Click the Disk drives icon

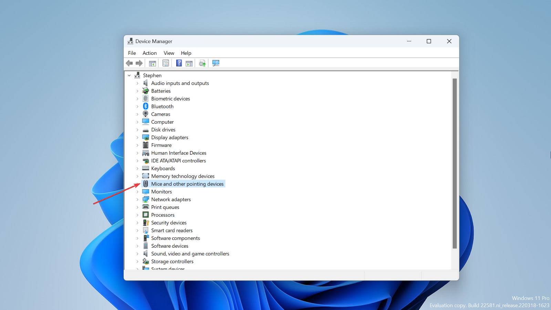pos(146,130)
